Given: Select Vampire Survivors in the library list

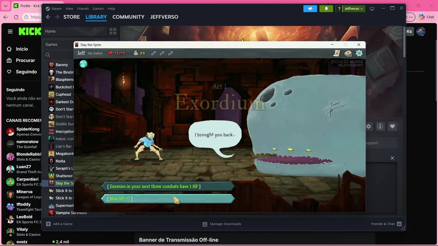Looking at the screenshot, I should click(x=68, y=213).
